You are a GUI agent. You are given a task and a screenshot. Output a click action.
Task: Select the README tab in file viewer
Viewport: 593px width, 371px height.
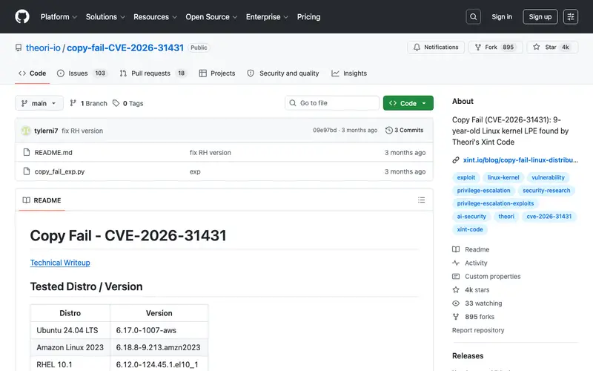coord(42,200)
